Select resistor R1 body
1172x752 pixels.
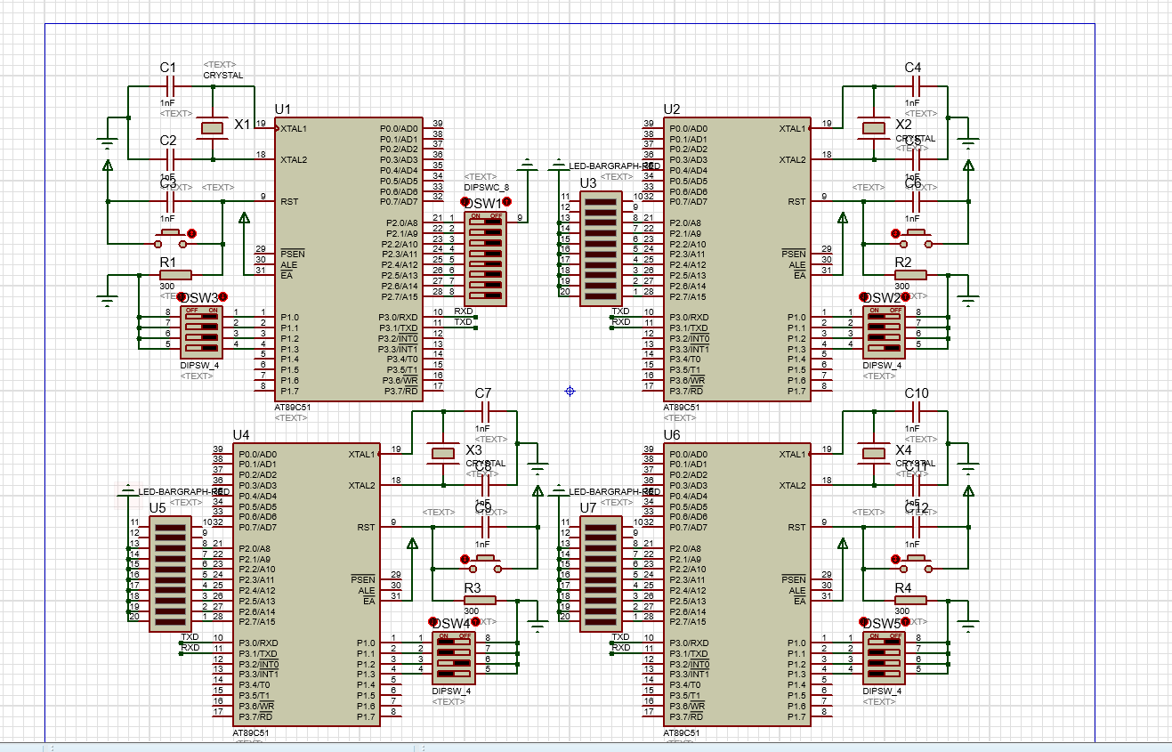pyautogui.click(x=175, y=275)
